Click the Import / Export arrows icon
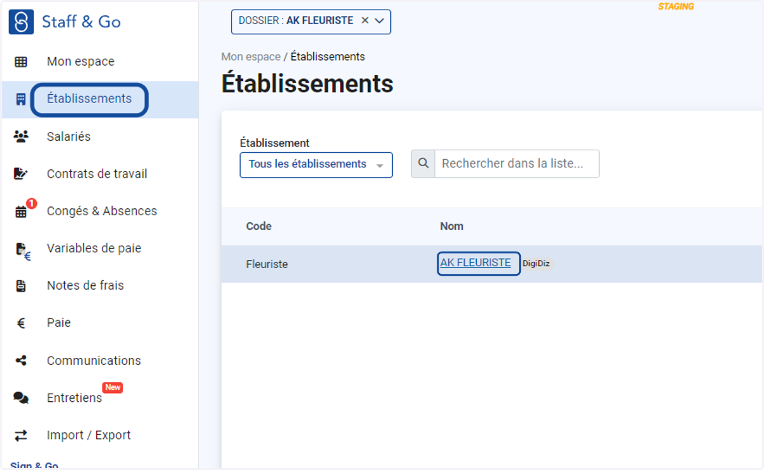 click(21, 436)
